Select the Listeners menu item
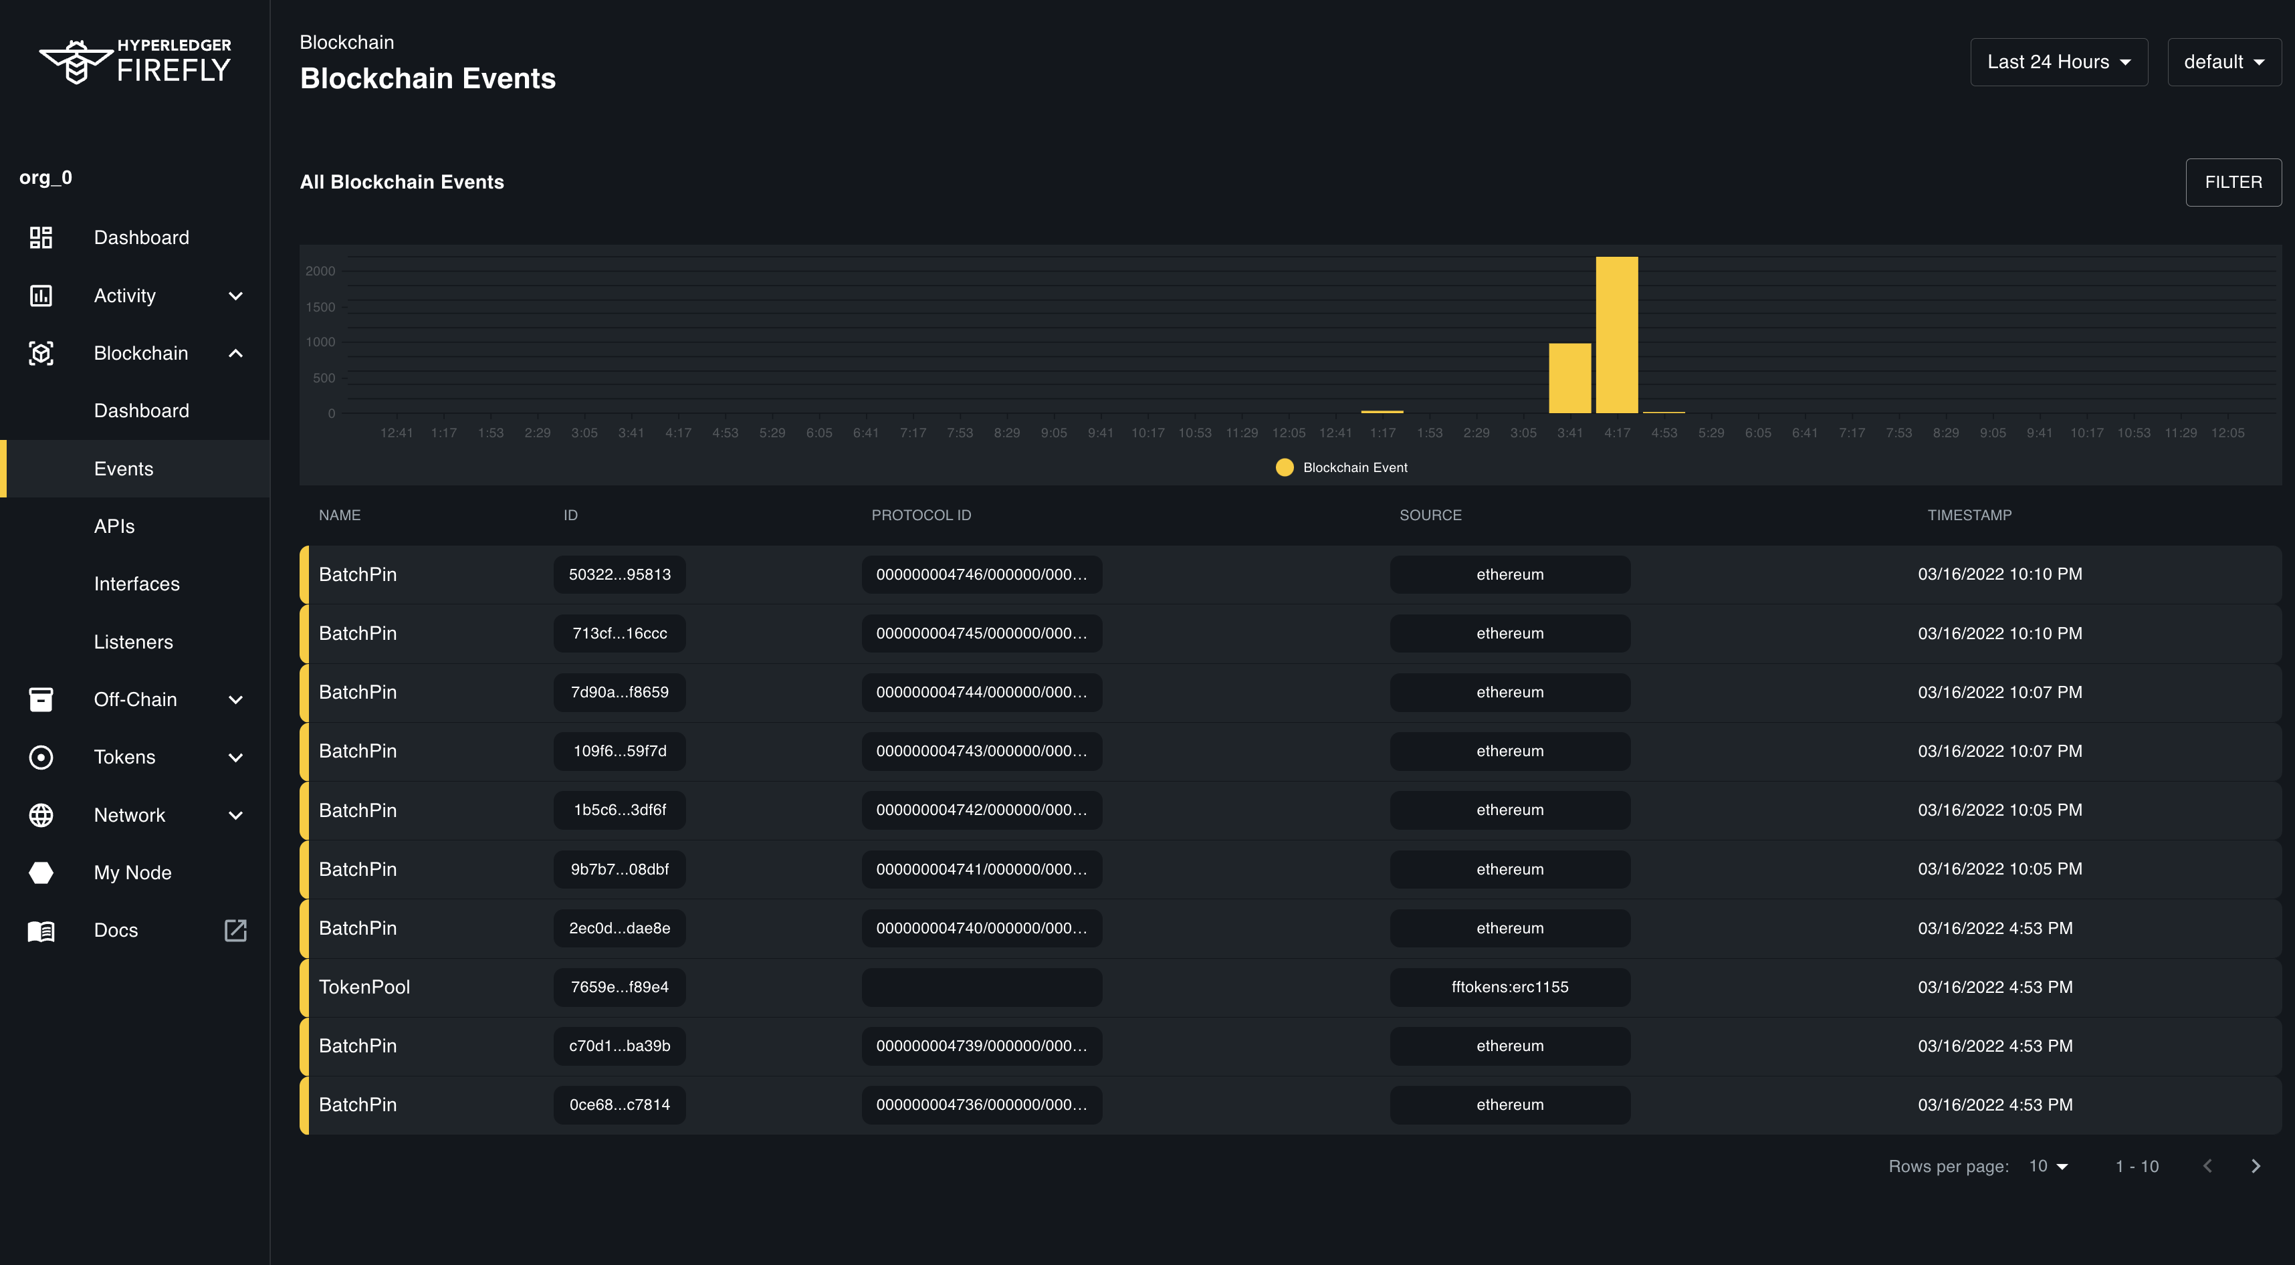This screenshot has height=1265, width=2295. coord(133,641)
